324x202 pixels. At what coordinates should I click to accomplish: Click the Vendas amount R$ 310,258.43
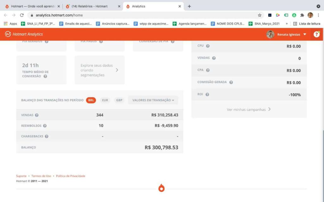(165, 115)
